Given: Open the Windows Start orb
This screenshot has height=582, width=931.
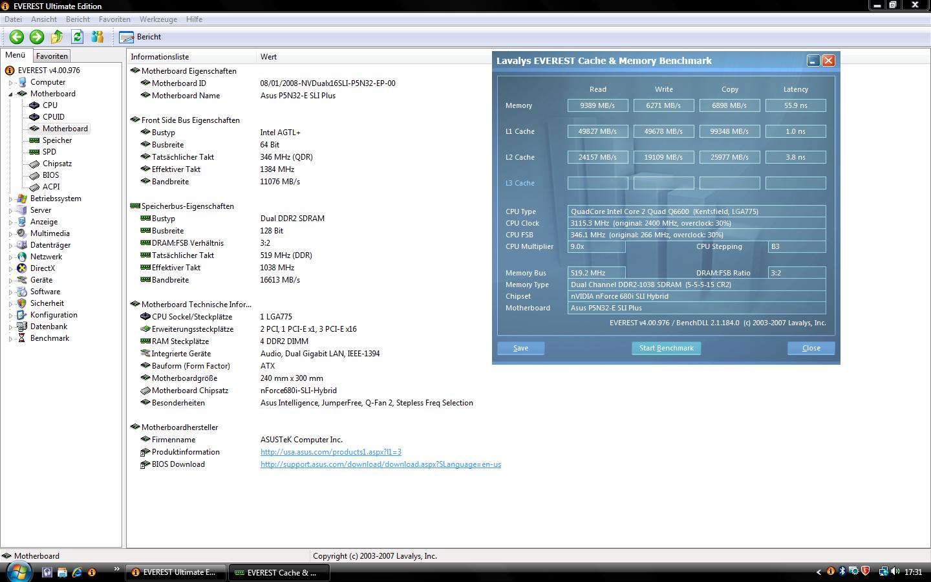Looking at the screenshot, I should pyautogui.click(x=18, y=572).
